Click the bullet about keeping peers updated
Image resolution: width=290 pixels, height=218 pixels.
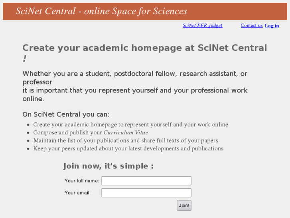point(128,149)
